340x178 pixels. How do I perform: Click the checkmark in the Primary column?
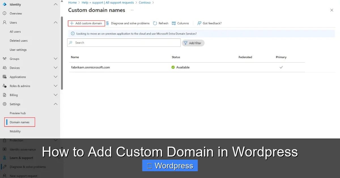point(281,67)
